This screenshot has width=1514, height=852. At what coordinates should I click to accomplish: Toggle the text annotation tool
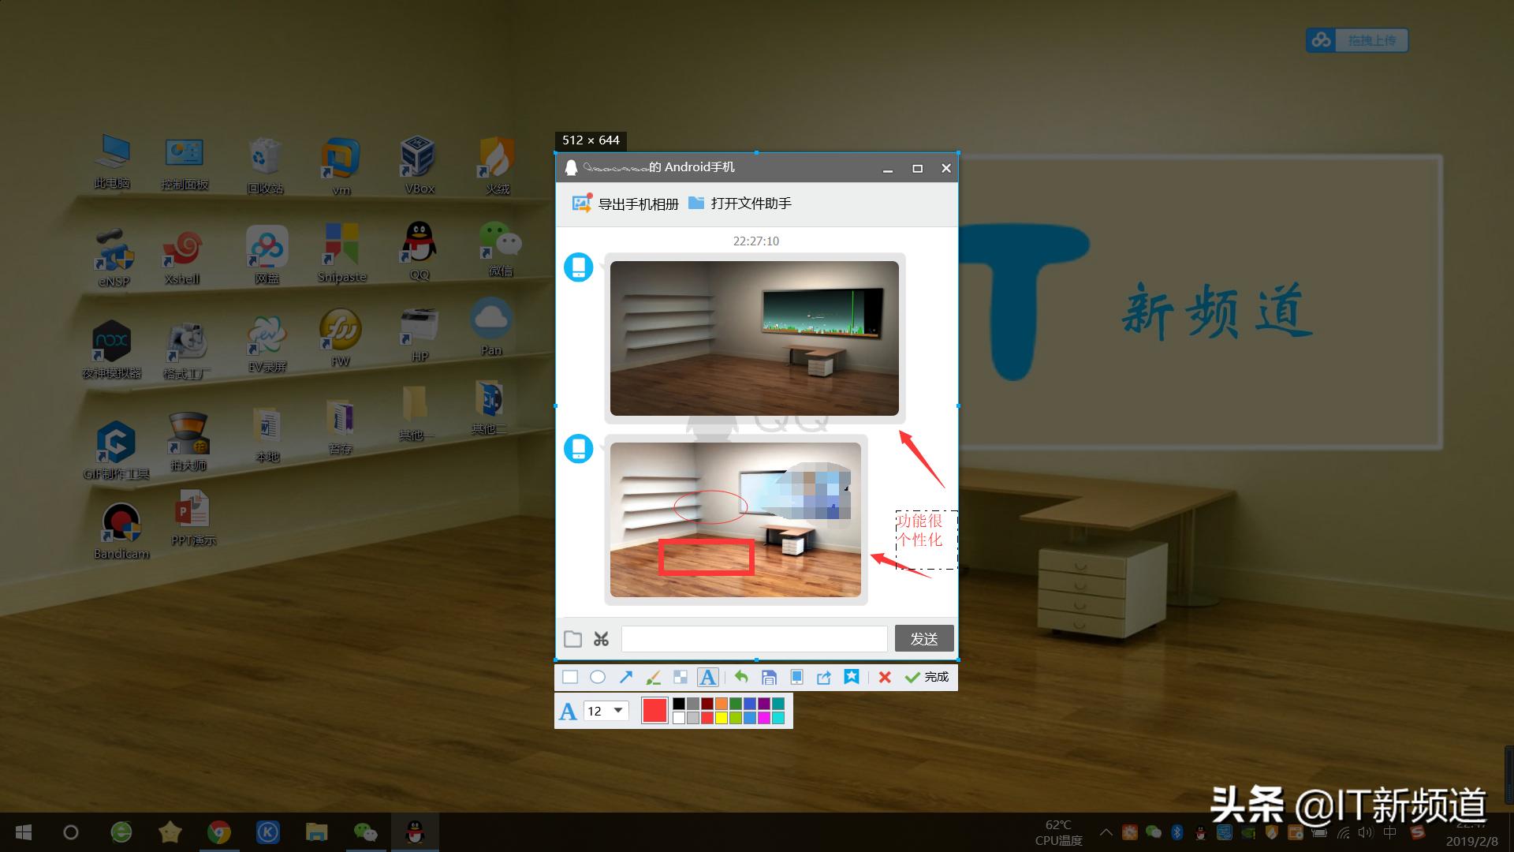pos(708,677)
